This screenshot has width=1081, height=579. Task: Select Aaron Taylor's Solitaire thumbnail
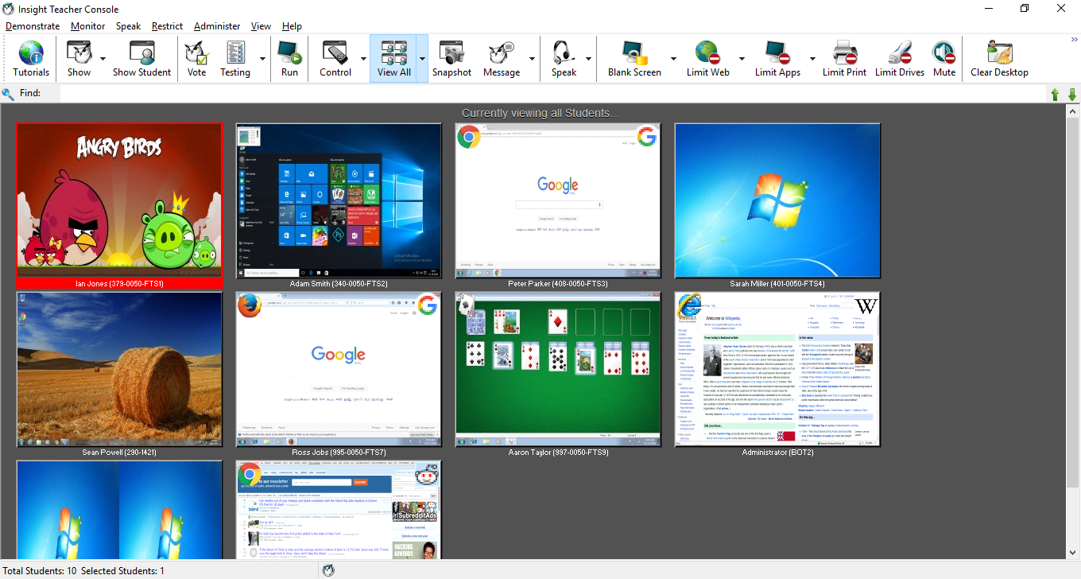558,369
